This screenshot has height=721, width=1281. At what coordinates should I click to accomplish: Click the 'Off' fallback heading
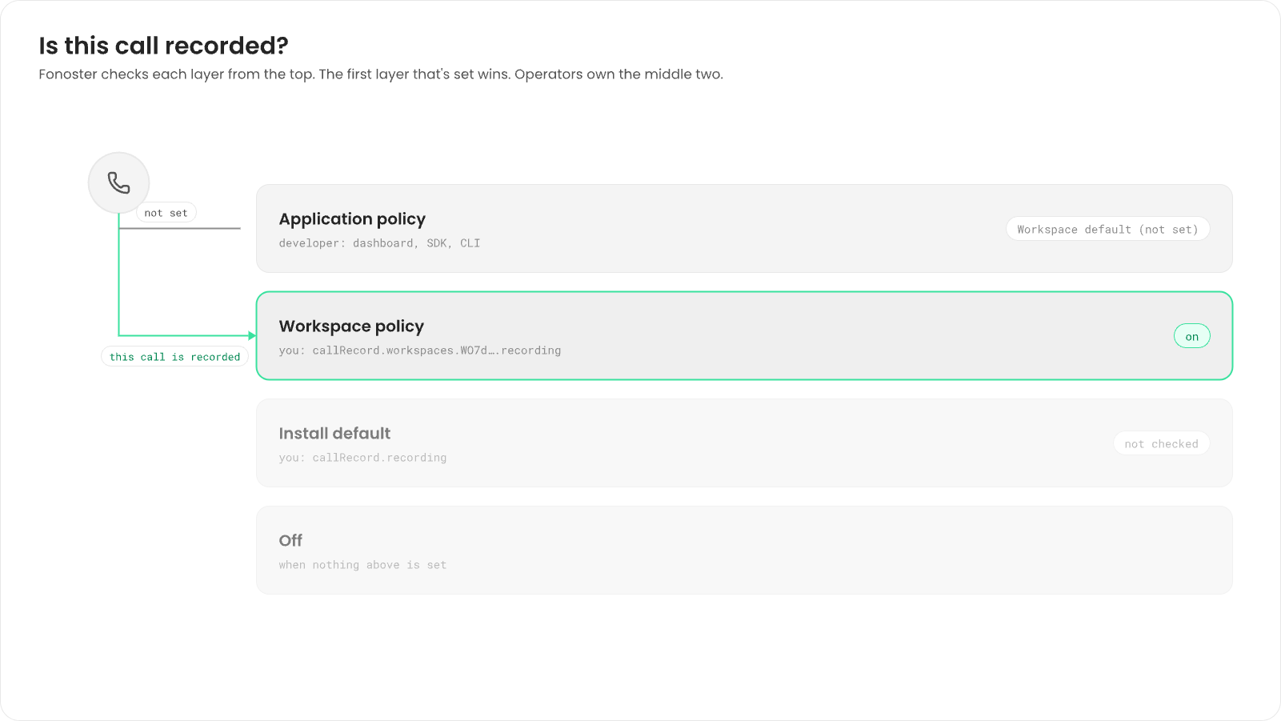[x=290, y=541]
